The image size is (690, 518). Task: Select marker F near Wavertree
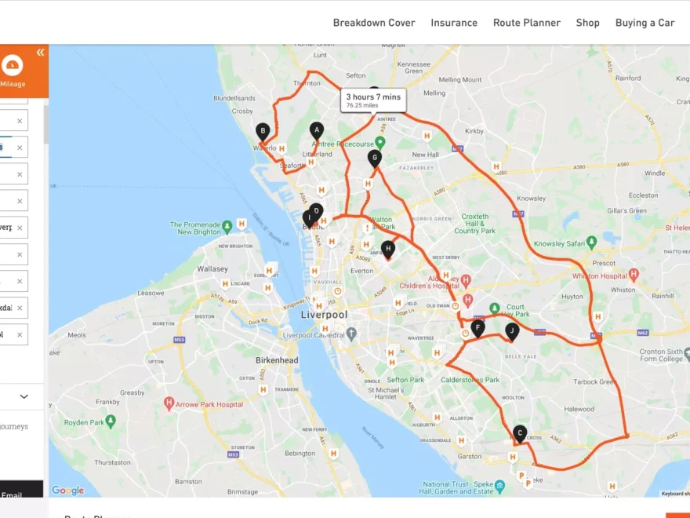[478, 329]
